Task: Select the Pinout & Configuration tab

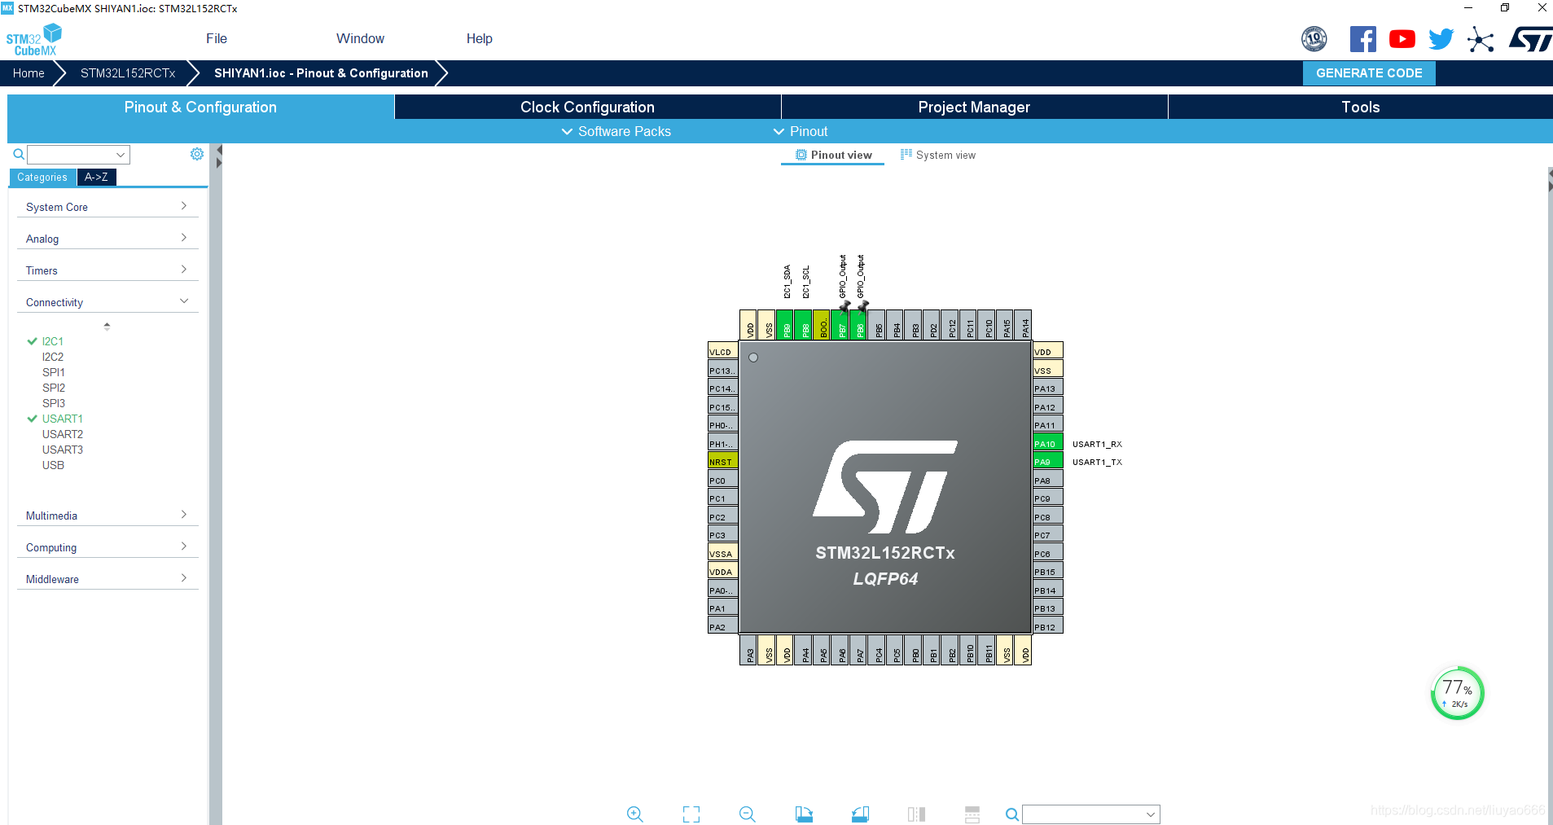Action: click(x=200, y=107)
